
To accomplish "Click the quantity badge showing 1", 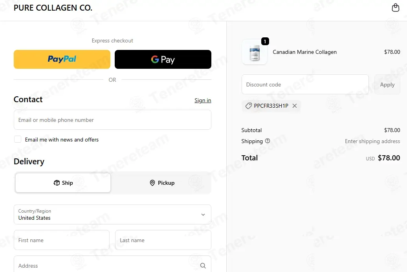I will 265,41.
